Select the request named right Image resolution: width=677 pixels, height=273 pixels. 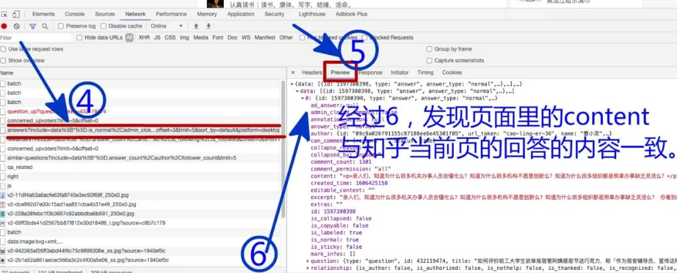[x=140, y=177]
